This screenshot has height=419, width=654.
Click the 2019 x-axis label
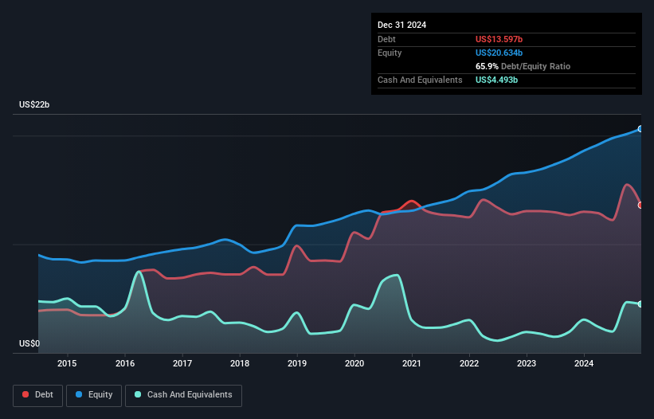point(297,363)
